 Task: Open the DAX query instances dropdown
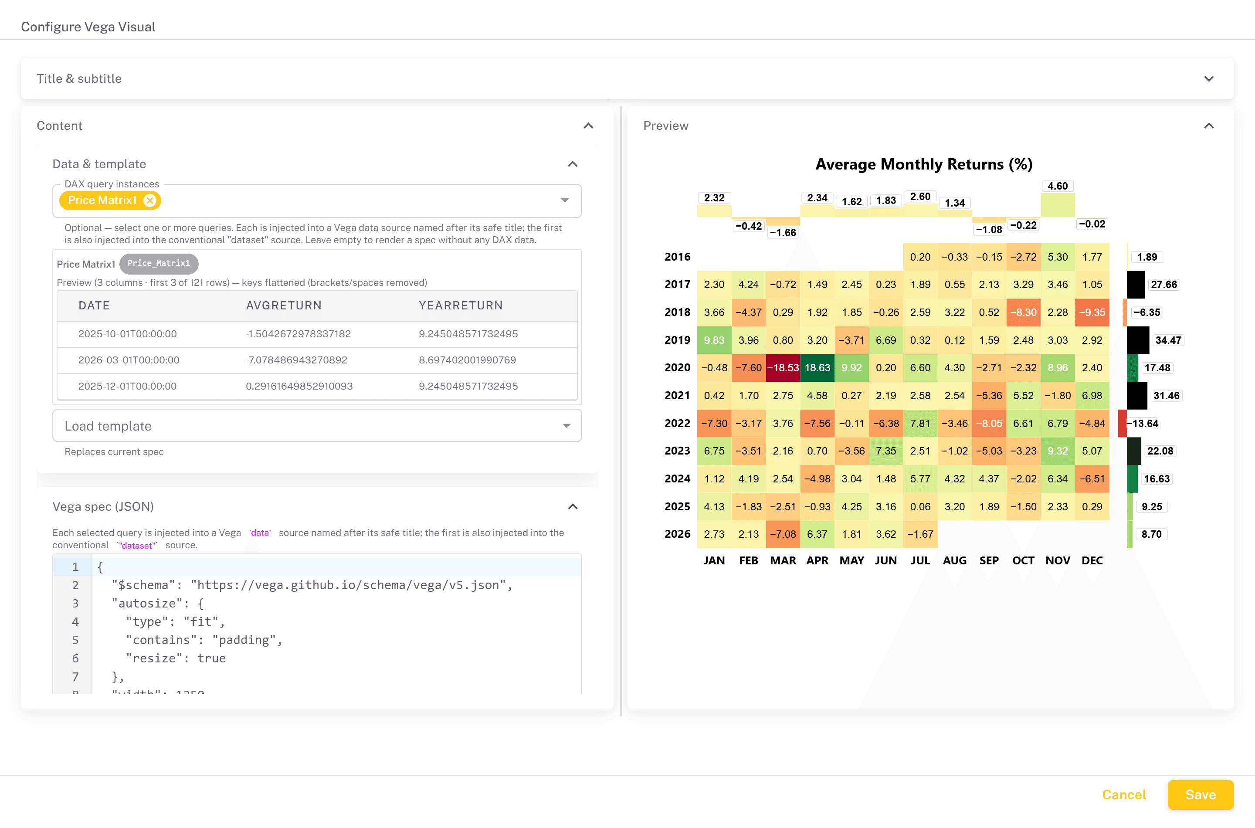[565, 200]
